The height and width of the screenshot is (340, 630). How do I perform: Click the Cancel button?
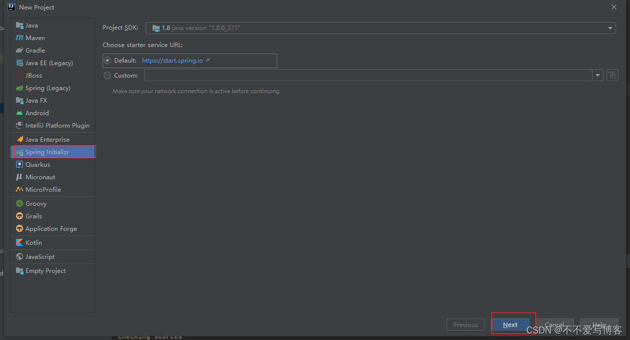click(554, 325)
